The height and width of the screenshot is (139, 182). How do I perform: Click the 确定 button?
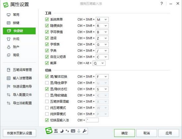tap(124, 133)
